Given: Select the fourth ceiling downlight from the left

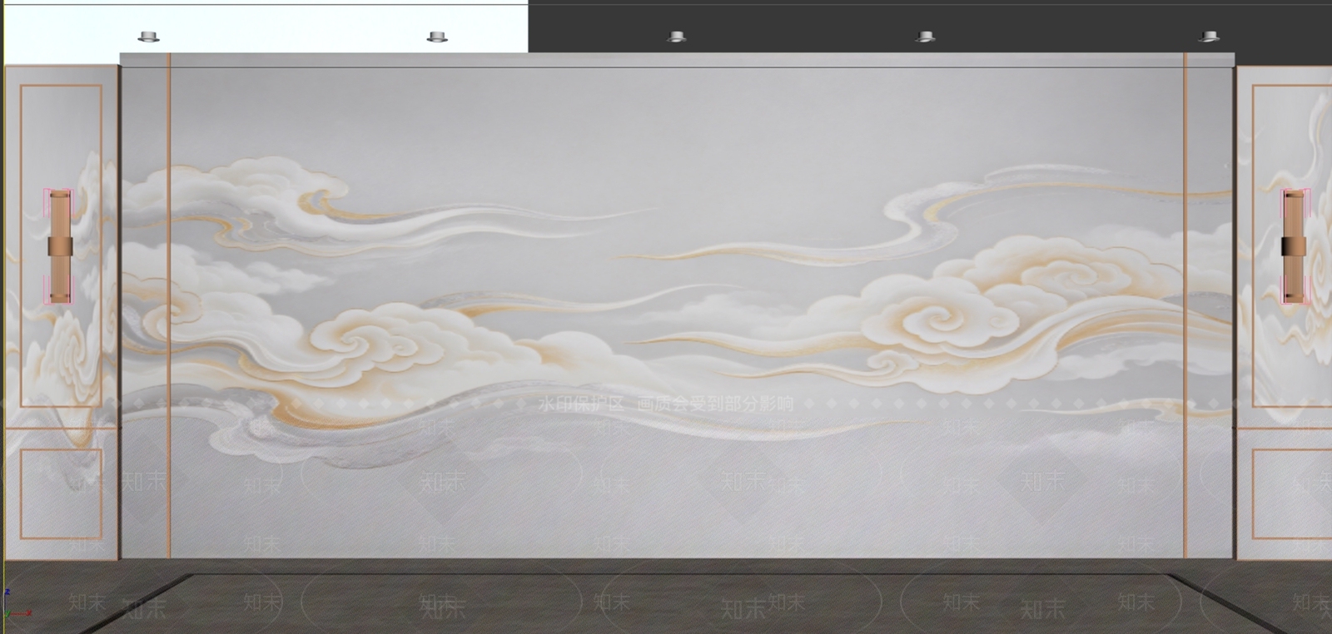Looking at the screenshot, I should pos(925,37).
